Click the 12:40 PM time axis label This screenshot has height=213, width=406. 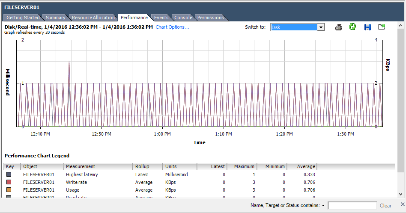point(40,134)
